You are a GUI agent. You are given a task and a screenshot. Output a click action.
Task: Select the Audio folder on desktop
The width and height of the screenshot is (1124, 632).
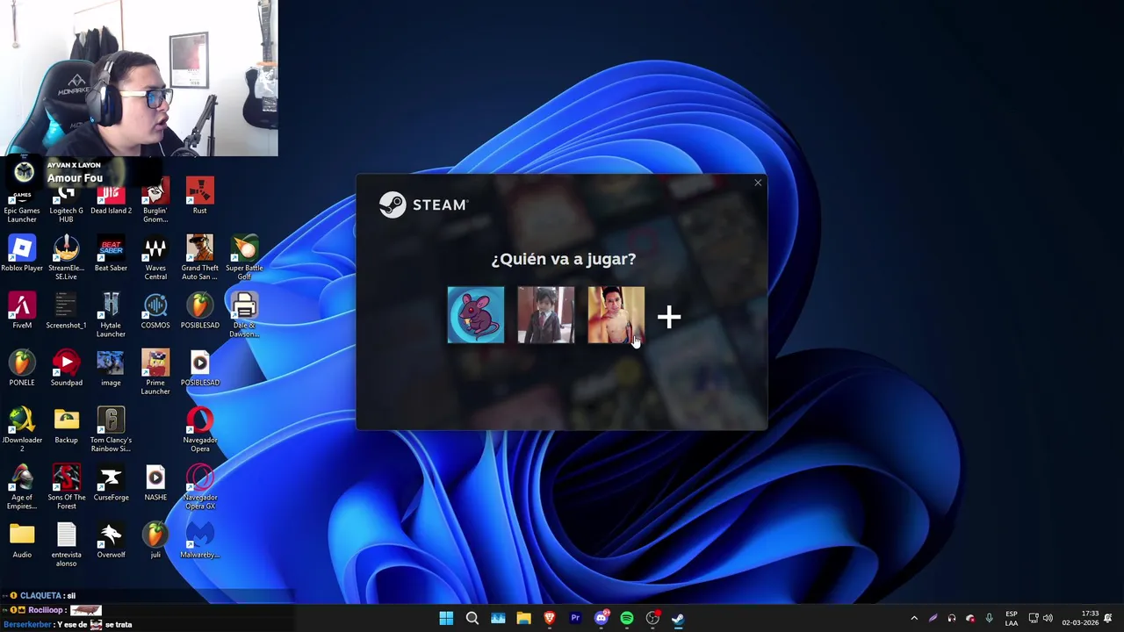(22, 540)
